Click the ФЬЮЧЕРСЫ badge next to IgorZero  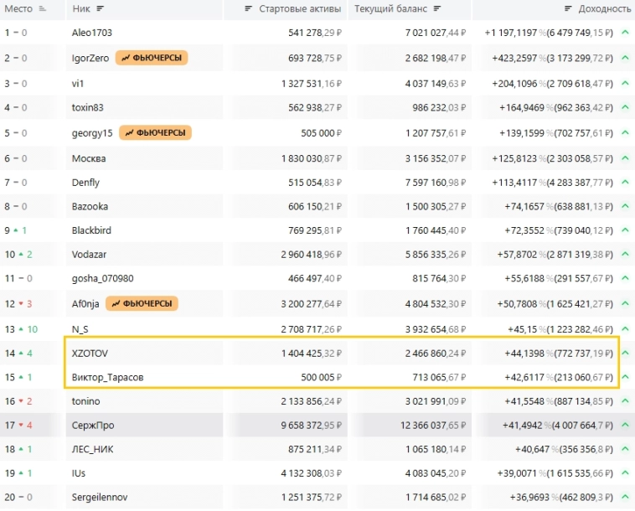point(152,58)
